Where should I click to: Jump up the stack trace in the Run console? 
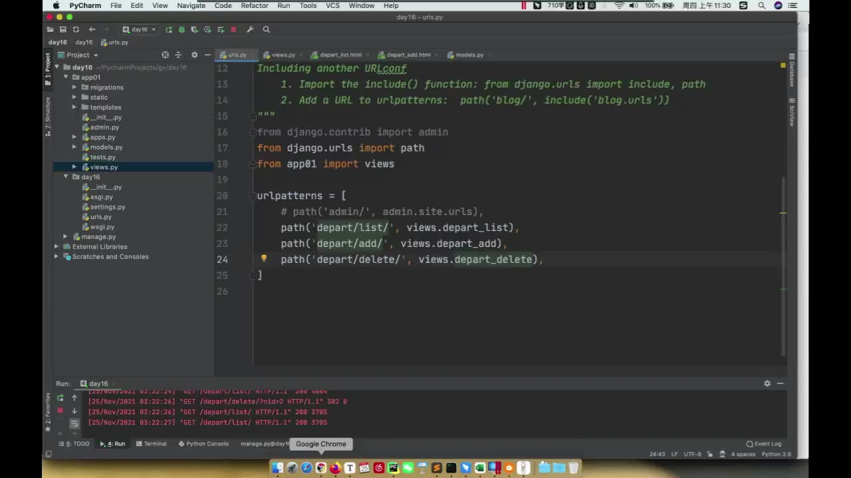point(74,398)
